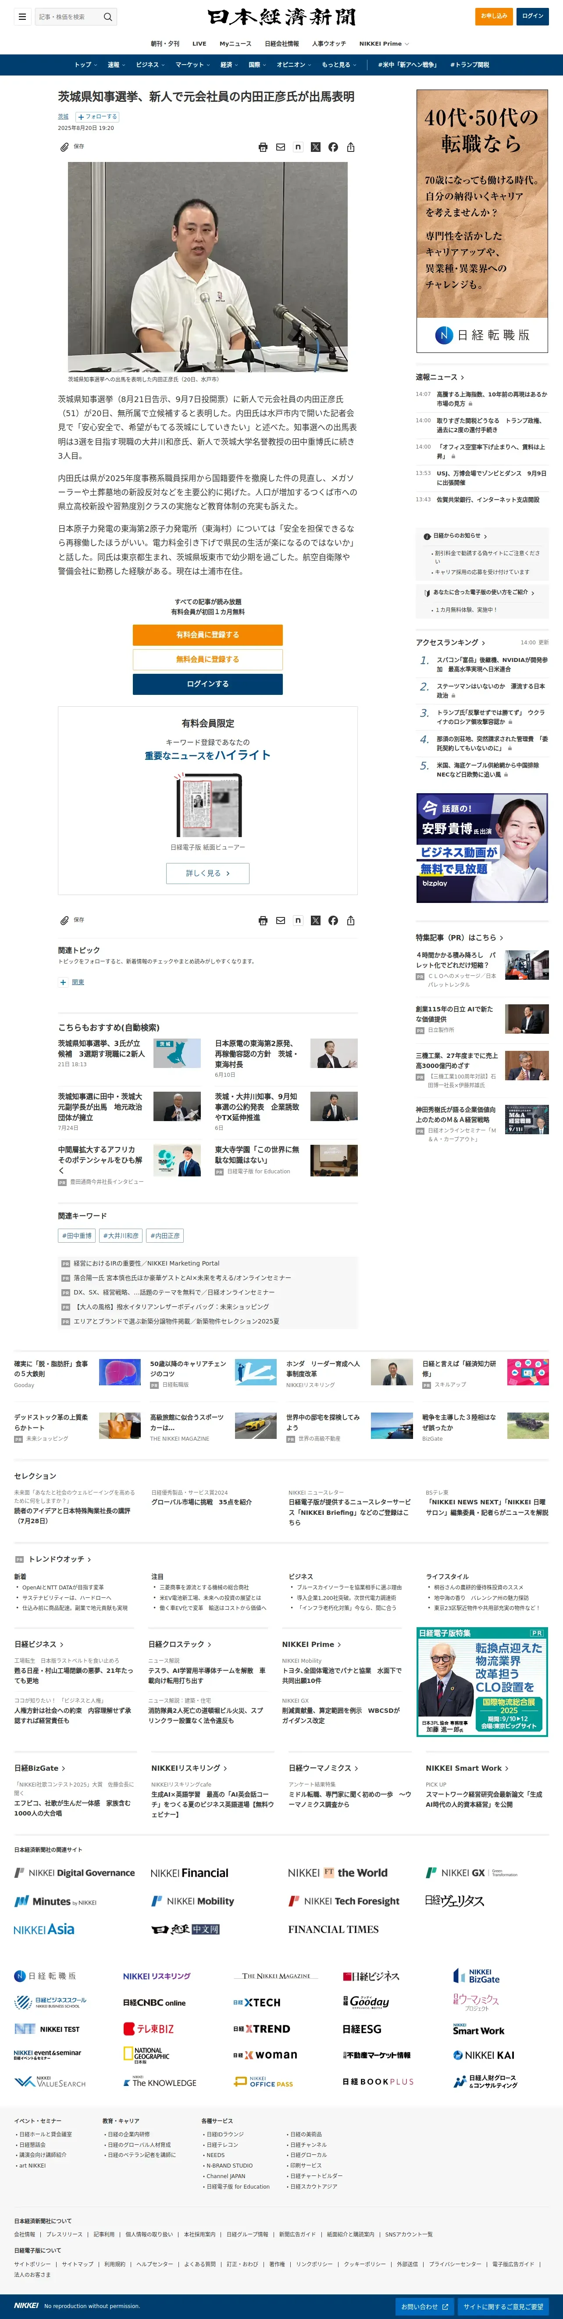Expand the オピニオン navigation dropdown
The width and height of the screenshot is (563, 2319).
pos(294,65)
